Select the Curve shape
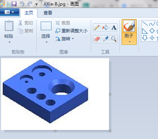This screenshot has width=158, height=139. coord(152,24)
